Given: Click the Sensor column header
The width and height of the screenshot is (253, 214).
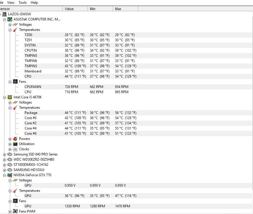Looking at the screenshot, I should (x=31, y=9).
